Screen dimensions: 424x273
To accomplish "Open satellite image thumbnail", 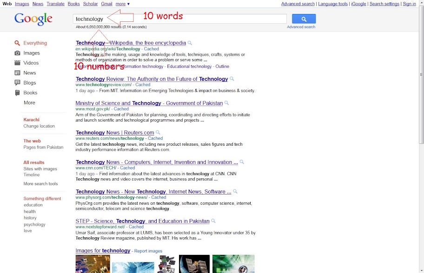I will [x=194, y=264].
